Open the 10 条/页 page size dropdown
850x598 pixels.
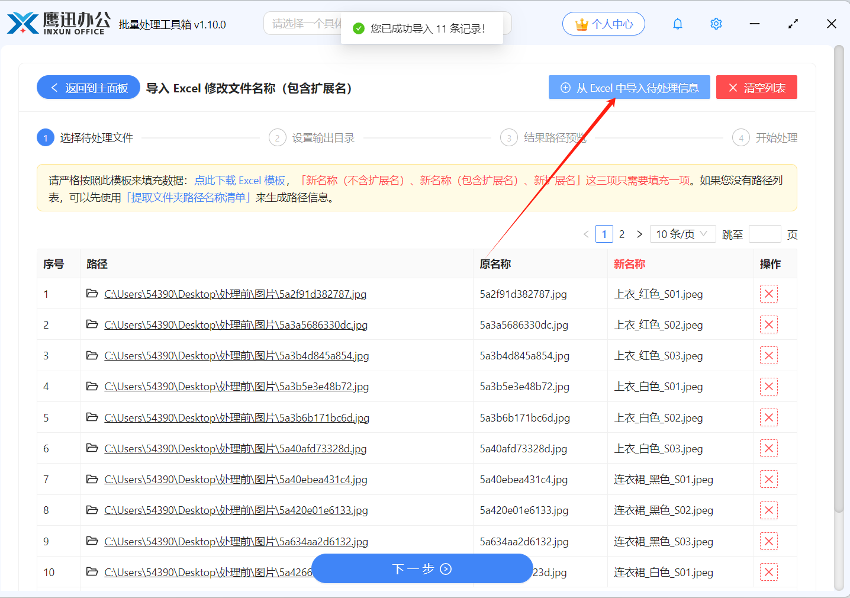click(682, 234)
